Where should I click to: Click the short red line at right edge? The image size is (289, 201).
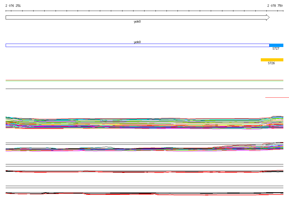click(277, 97)
